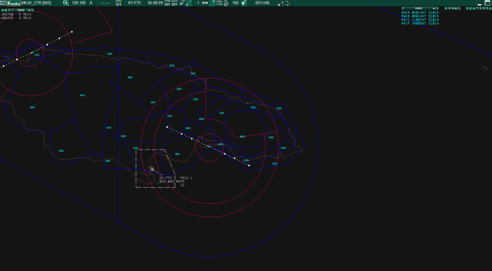Click the icon left of 001-UNL altitude filter
Screen dimensions: 492x271
tap(244, 3)
